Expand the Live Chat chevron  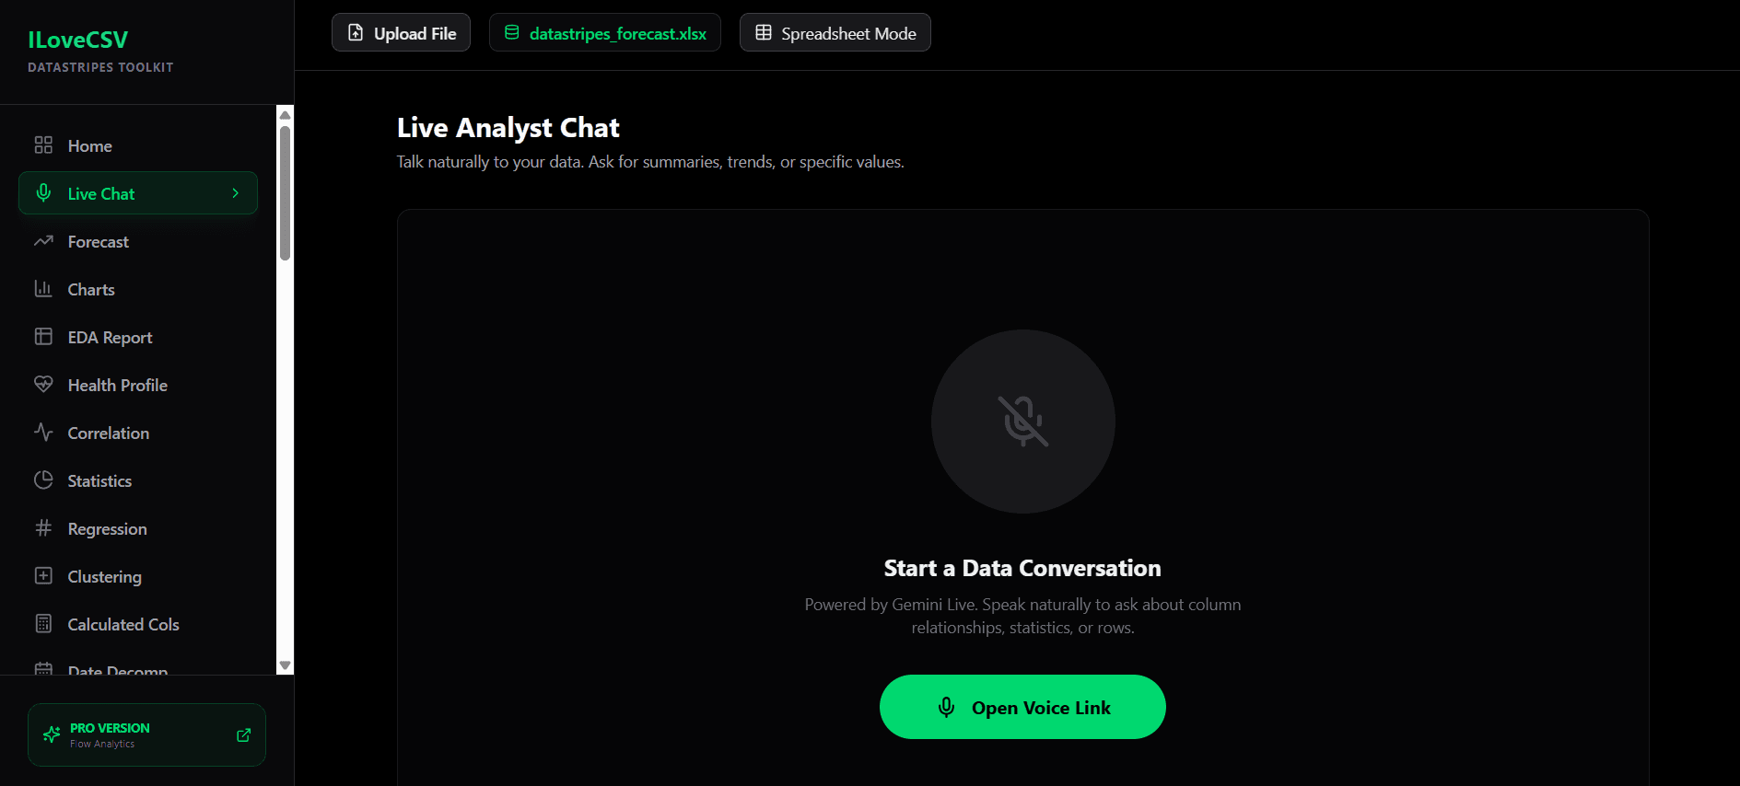(235, 192)
